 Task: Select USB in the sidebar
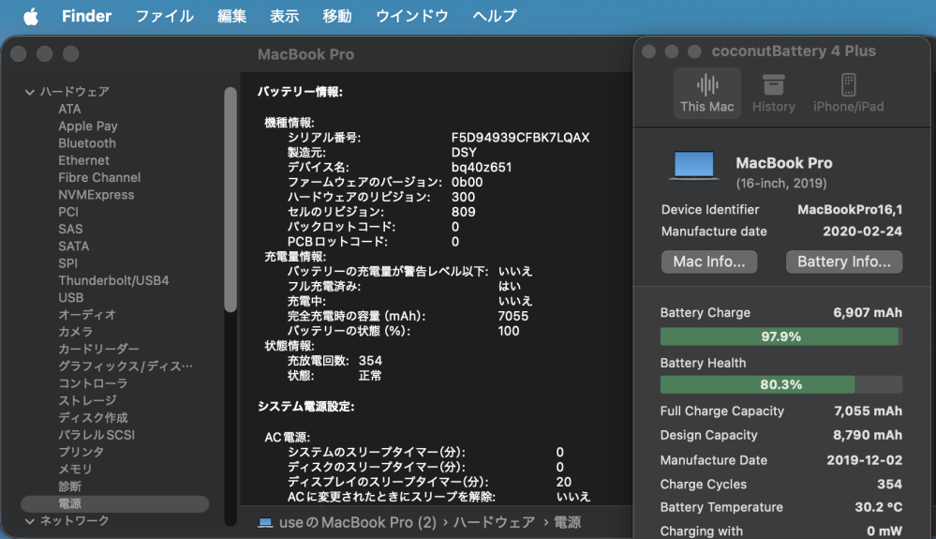70,297
